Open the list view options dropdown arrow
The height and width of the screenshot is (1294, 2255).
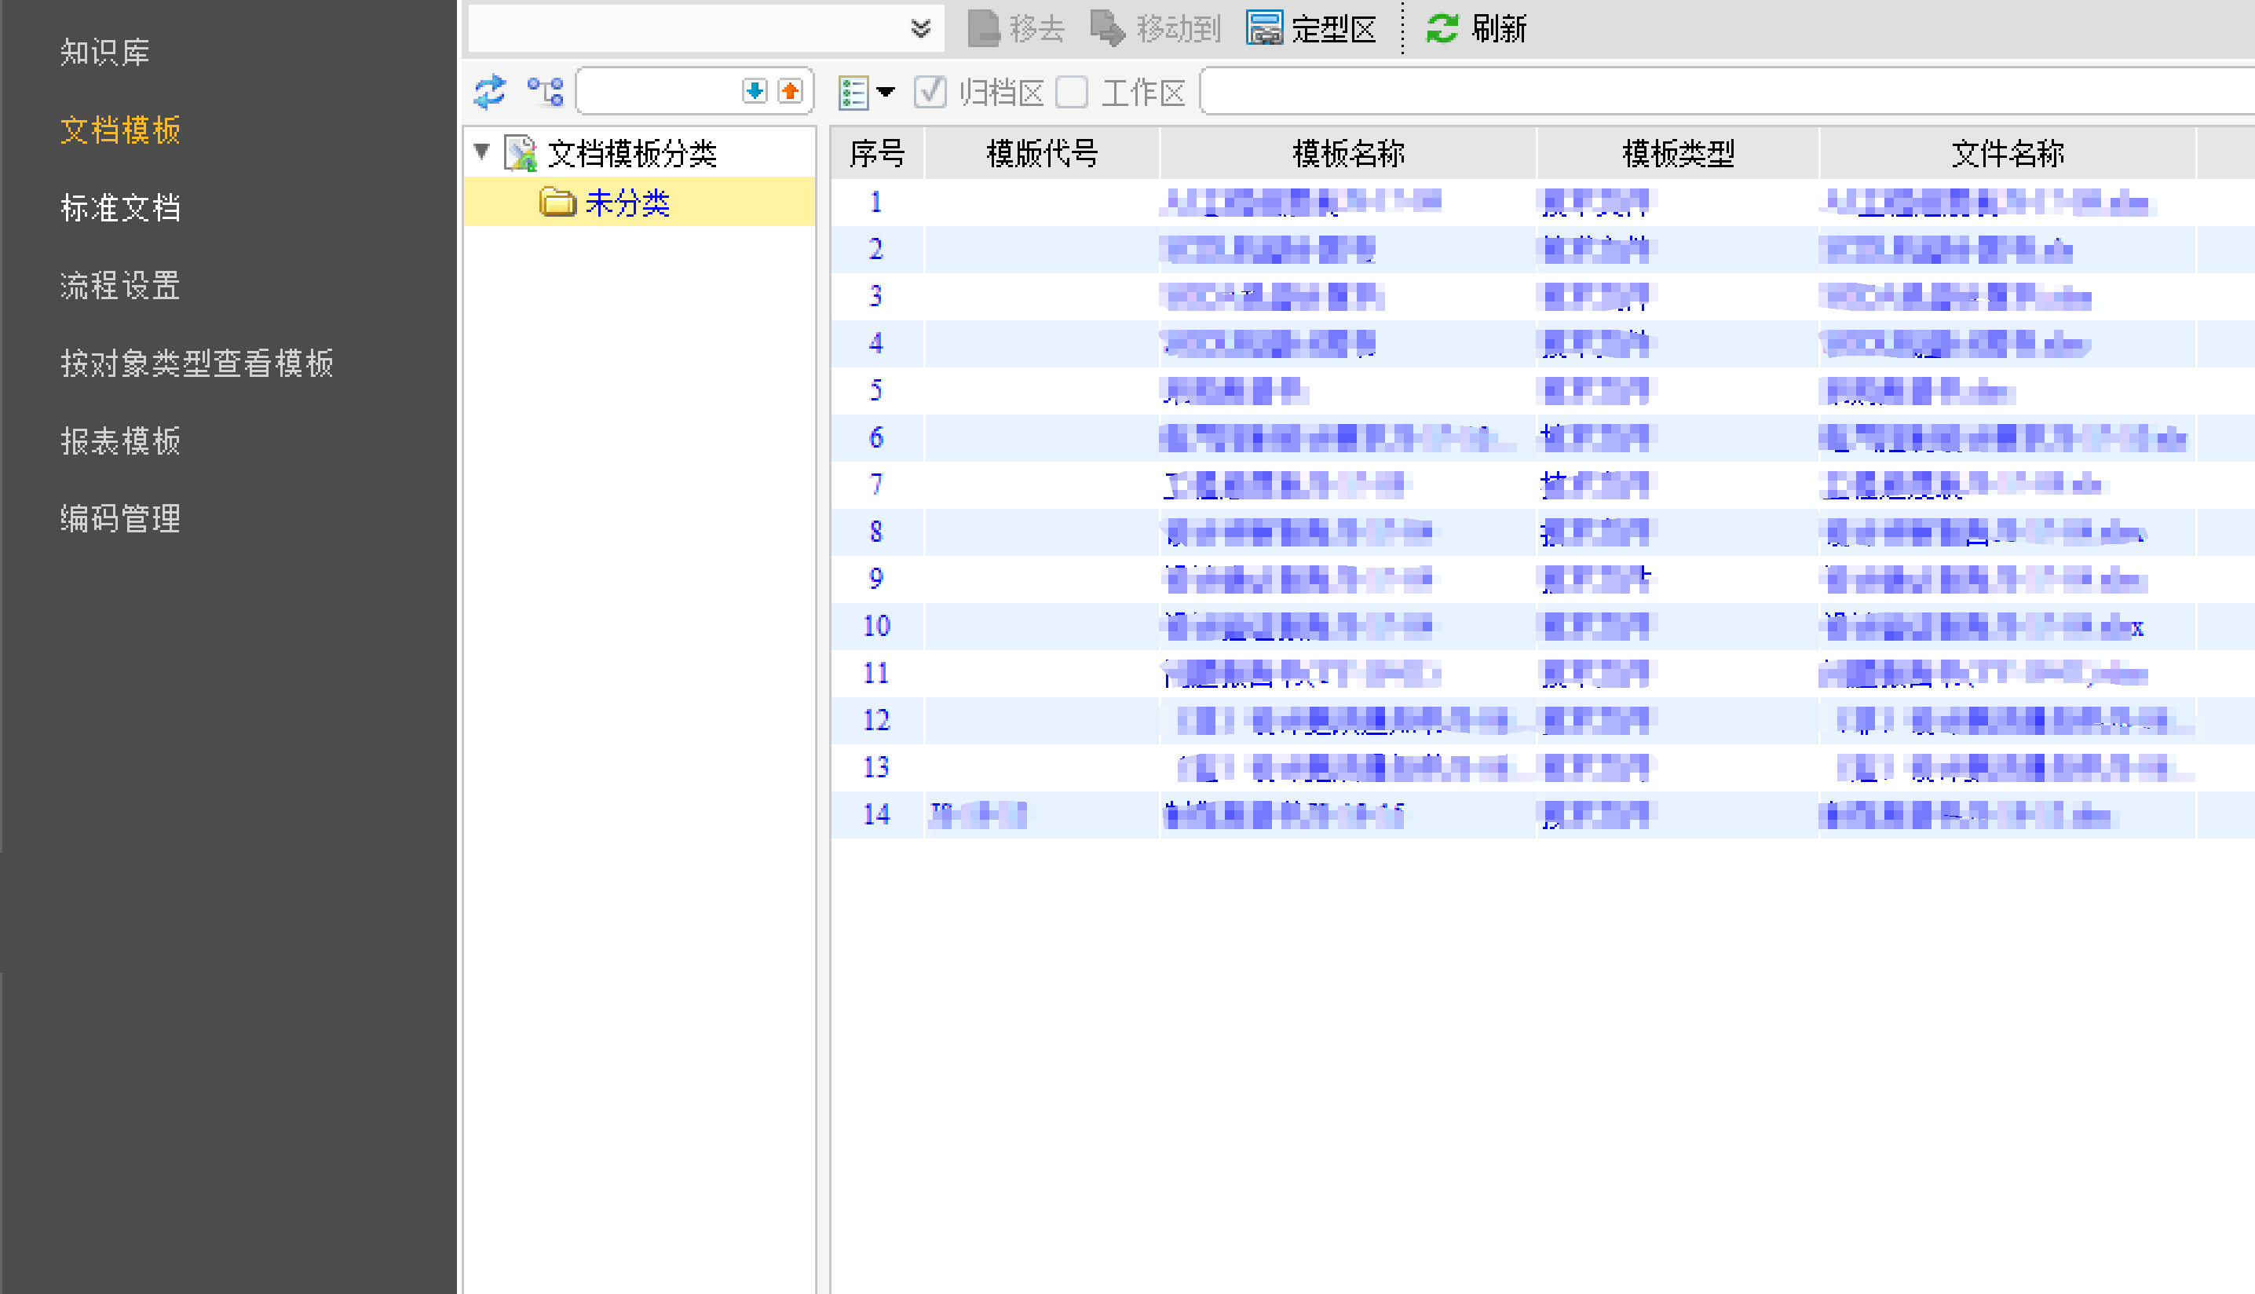tap(886, 92)
